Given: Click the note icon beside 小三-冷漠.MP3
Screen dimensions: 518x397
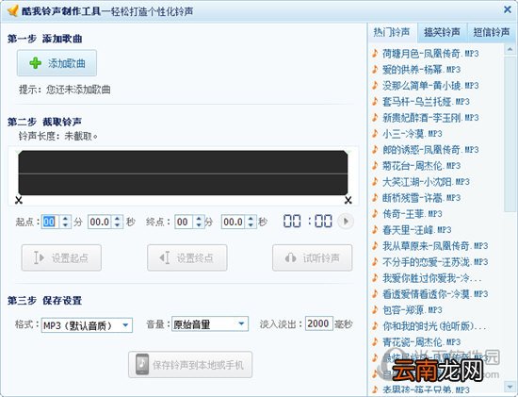Looking at the screenshot, I should click(x=375, y=133).
